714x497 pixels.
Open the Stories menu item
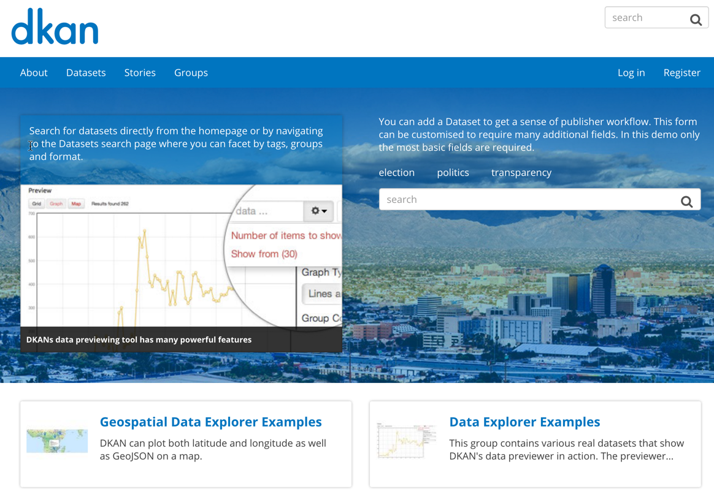tap(140, 73)
